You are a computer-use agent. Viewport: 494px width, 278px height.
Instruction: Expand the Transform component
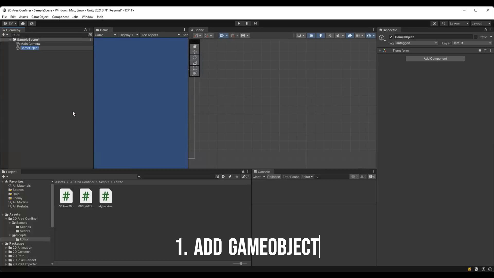click(380, 50)
